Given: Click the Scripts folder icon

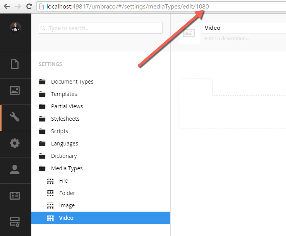Looking at the screenshot, I should click(42, 131).
